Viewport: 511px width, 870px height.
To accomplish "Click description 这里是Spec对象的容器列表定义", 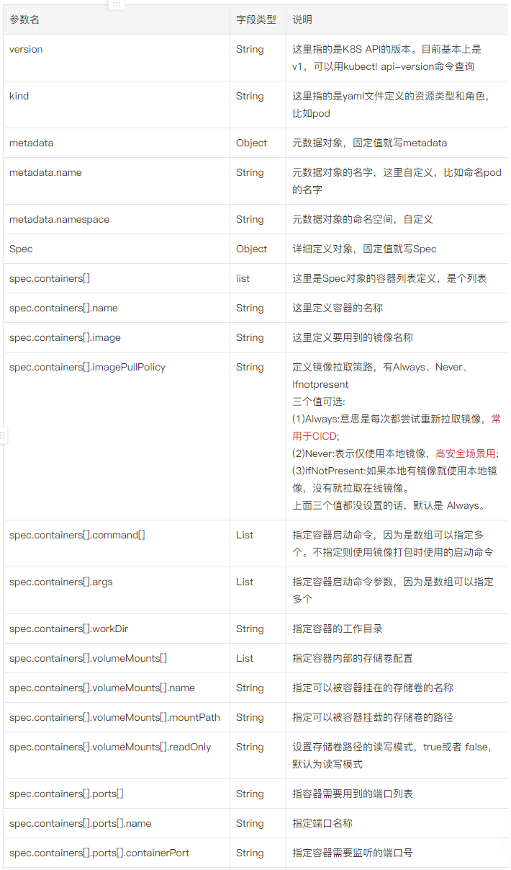I will [x=389, y=278].
